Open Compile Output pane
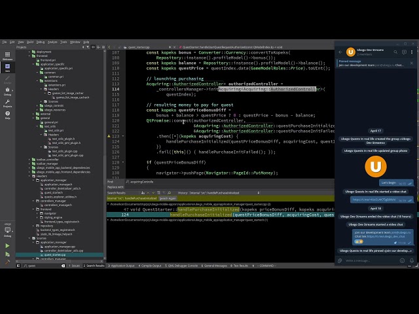Image resolution: width=419 pixels, height=314 pixels. click(150, 266)
